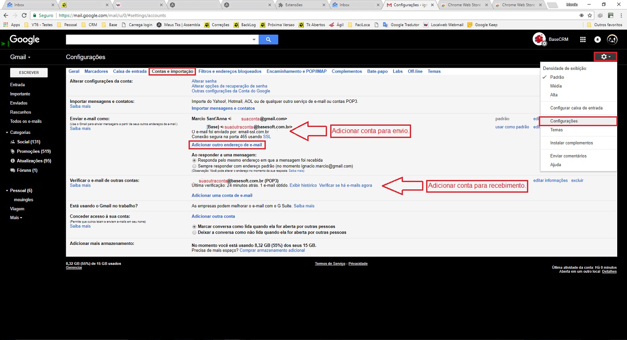
Task: Select always reply with default address
Action: tap(194, 166)
